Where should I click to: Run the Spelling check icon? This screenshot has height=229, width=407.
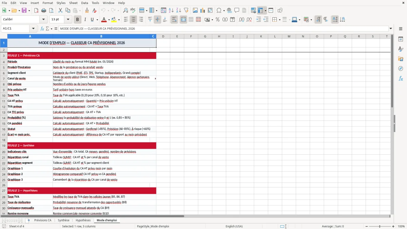coord(133,11)
